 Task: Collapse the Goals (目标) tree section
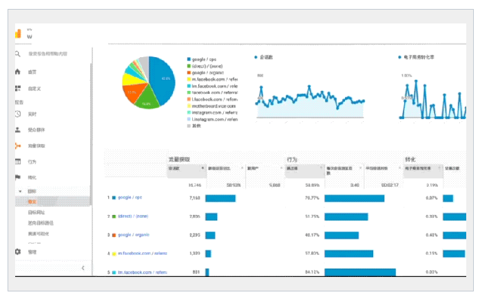coord(20,191)
